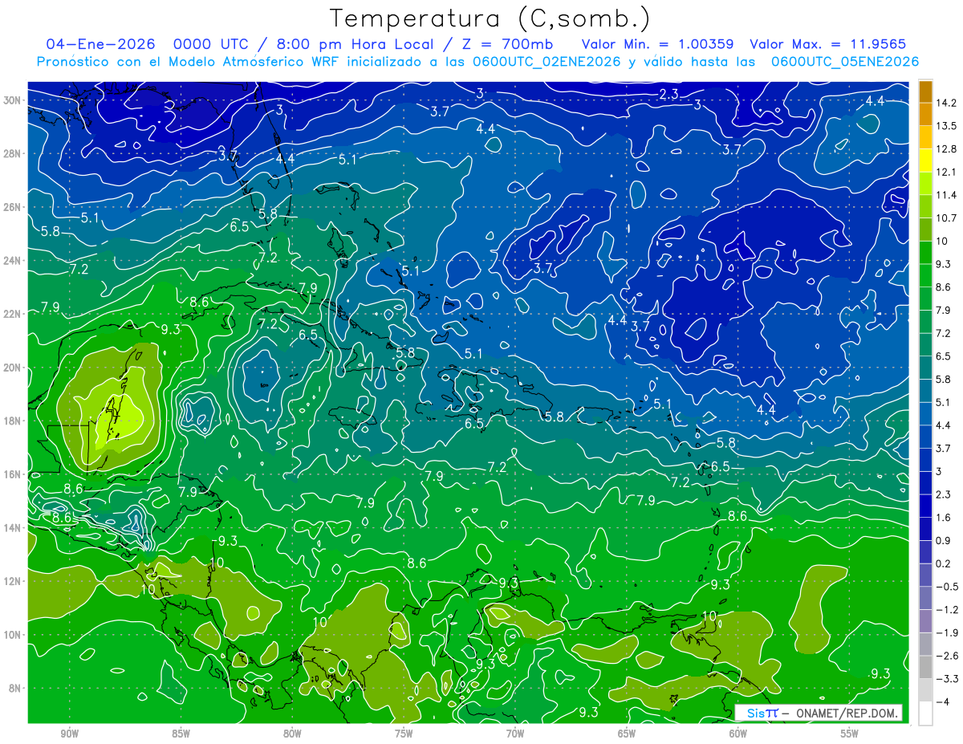963x744 pixels.
Task: Click the "75W" longitude axis label
Action: [x=404, y=734]
